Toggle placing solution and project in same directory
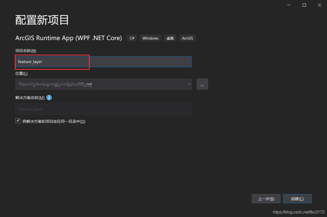 (x=18, y=121)
